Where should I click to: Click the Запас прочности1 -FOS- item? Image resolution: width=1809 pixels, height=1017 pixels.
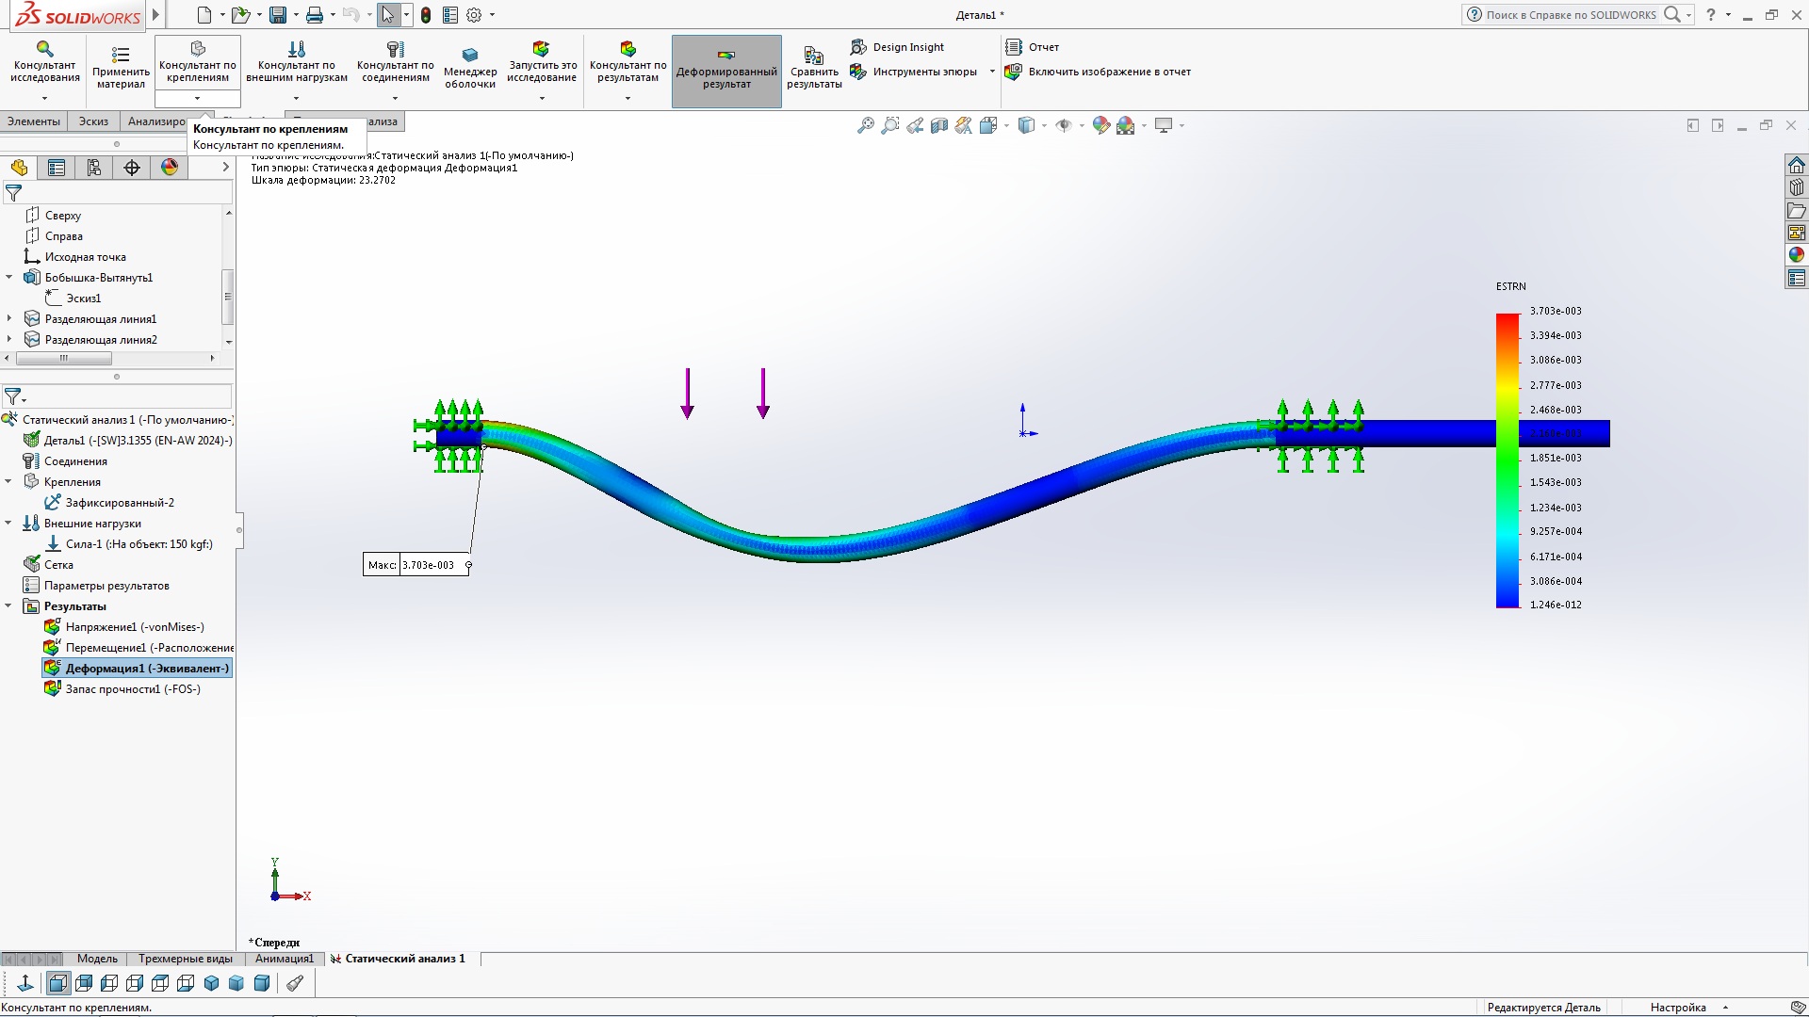[x=133, y=688]
